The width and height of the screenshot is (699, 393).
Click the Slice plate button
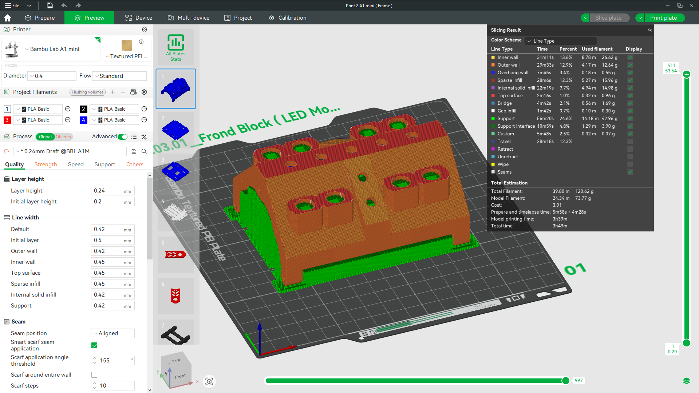(x=609, y=18)
